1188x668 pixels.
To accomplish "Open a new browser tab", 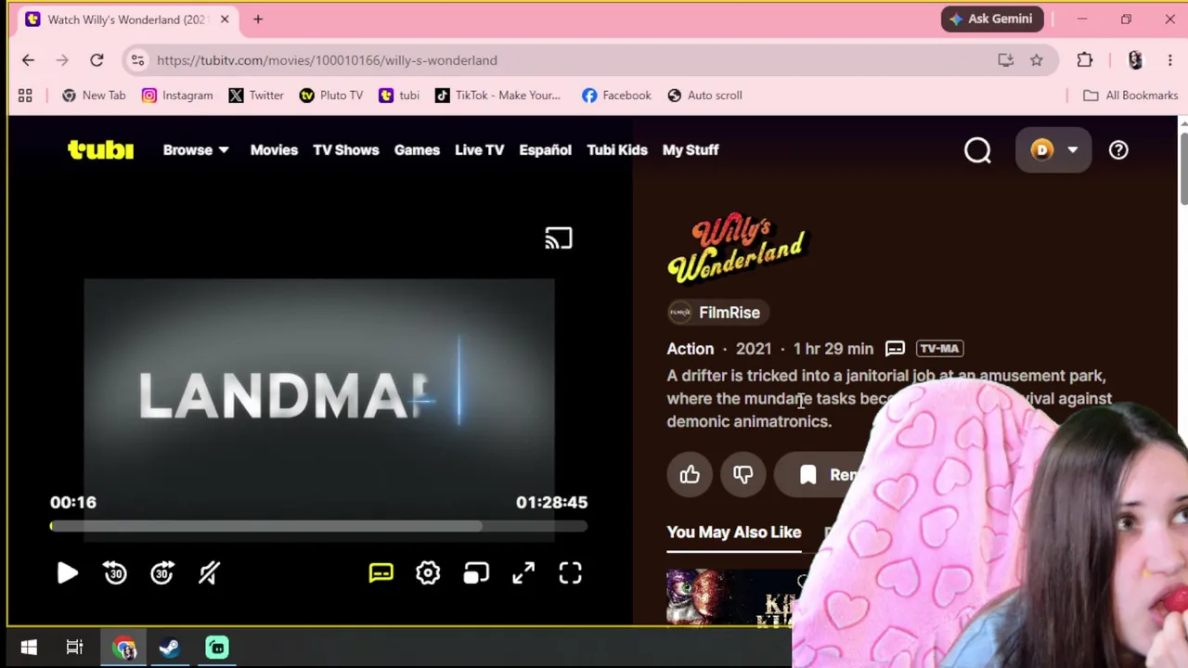I will (x=258, y=19).
